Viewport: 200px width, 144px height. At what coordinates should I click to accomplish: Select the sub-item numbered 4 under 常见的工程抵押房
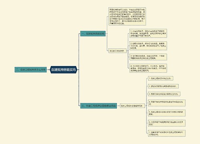point(148,68)
